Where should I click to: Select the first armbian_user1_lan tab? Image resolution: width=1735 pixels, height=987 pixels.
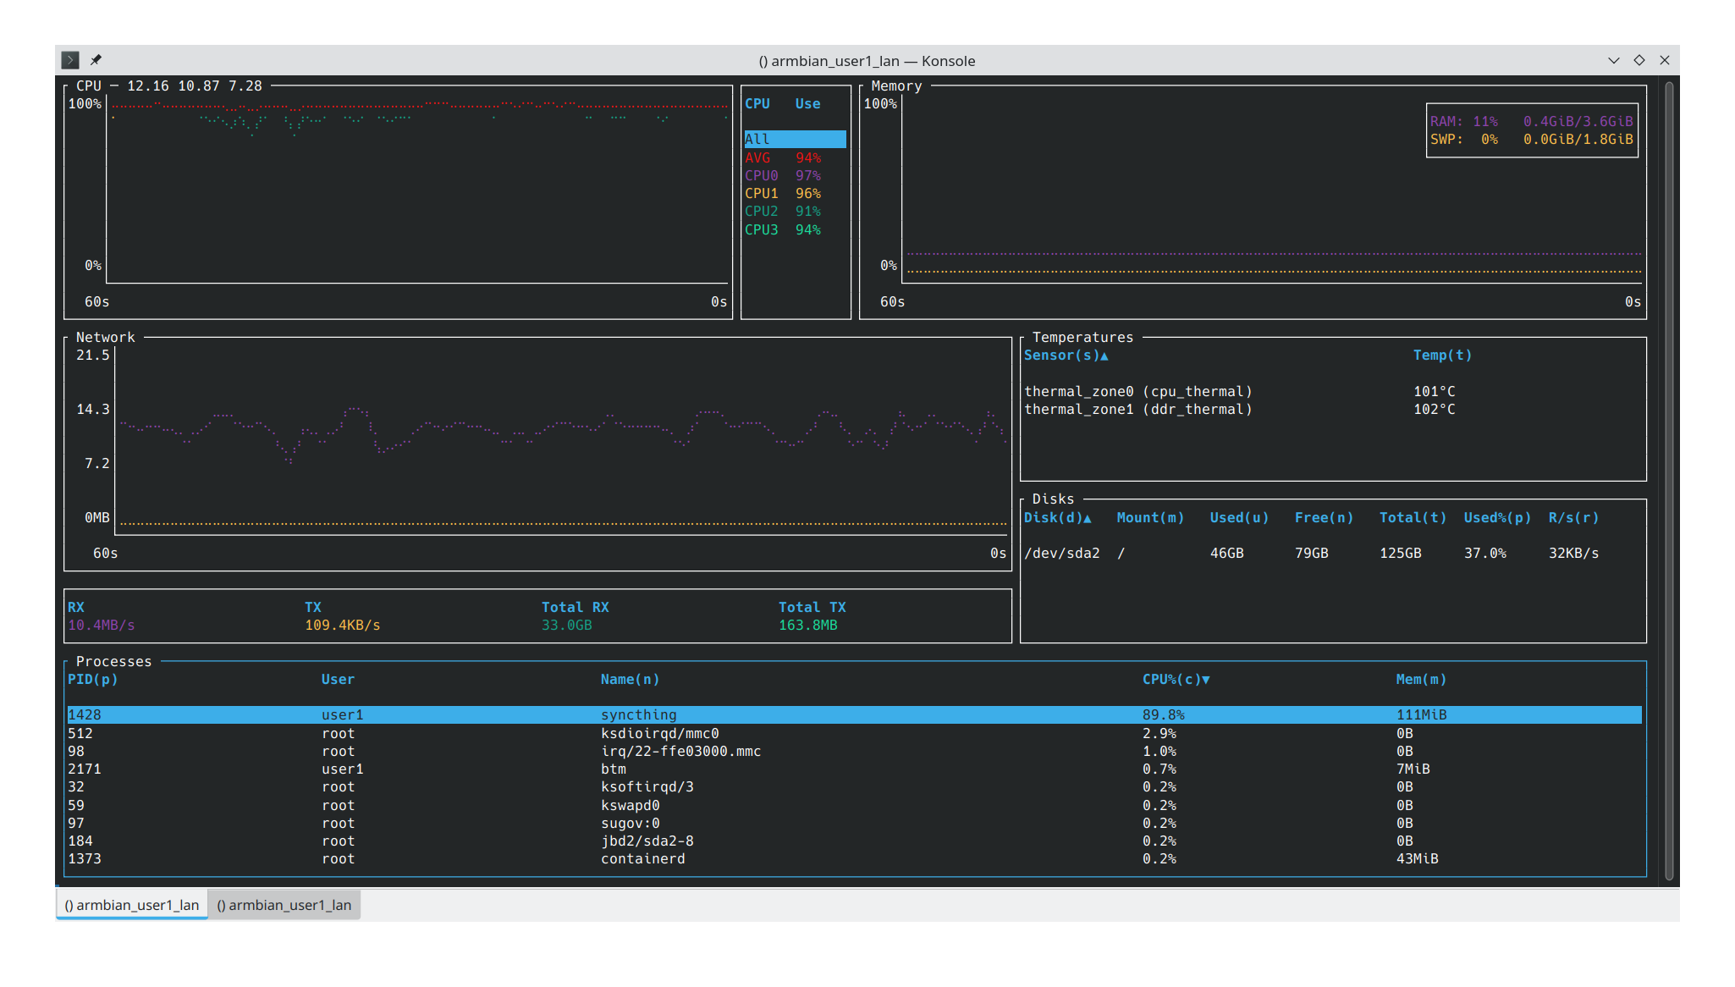(132, 905)
